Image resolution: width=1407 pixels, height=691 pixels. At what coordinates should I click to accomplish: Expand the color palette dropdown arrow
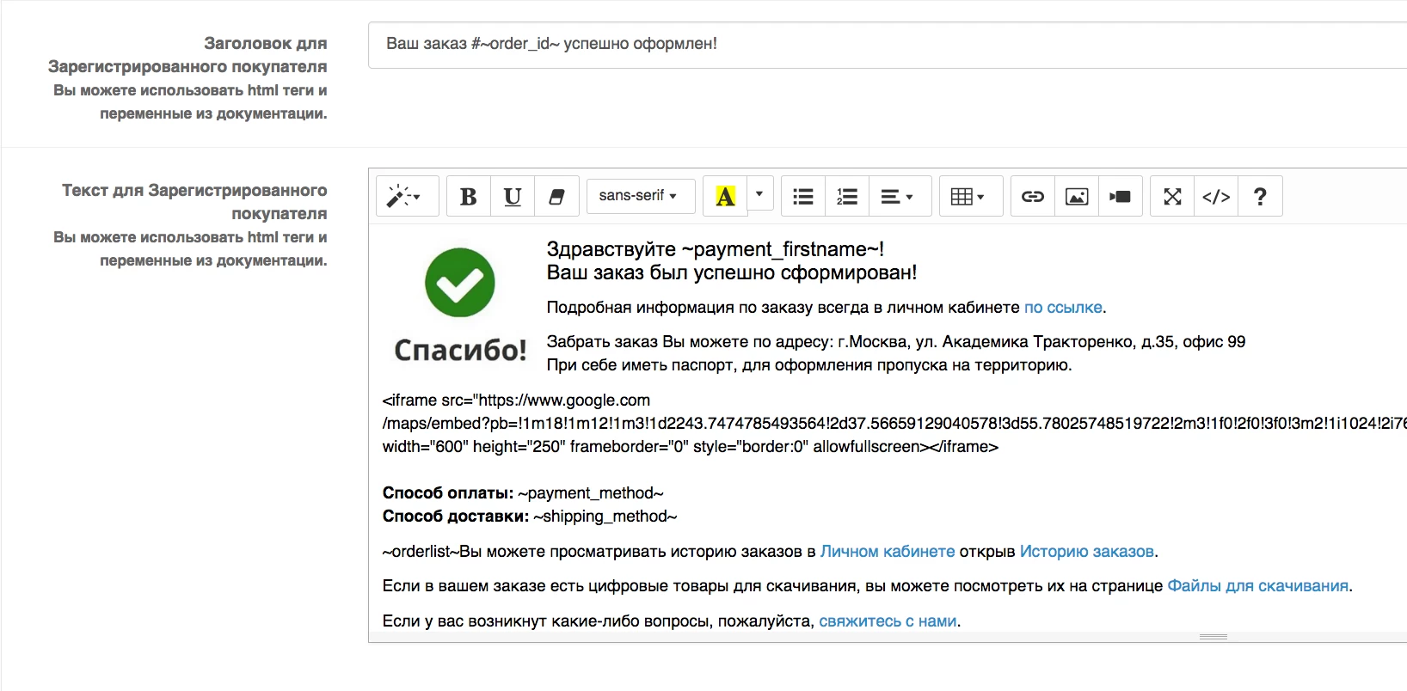tap(759, 194)
